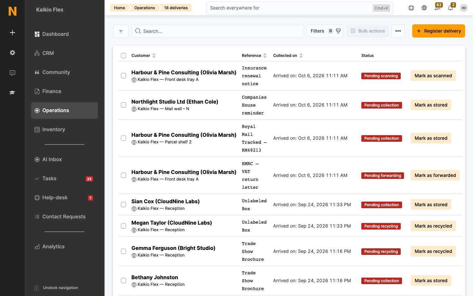The image size is (473, 296).
Task: Open the globe language icon
Action: pyautogui.click(x=424, y=8)
